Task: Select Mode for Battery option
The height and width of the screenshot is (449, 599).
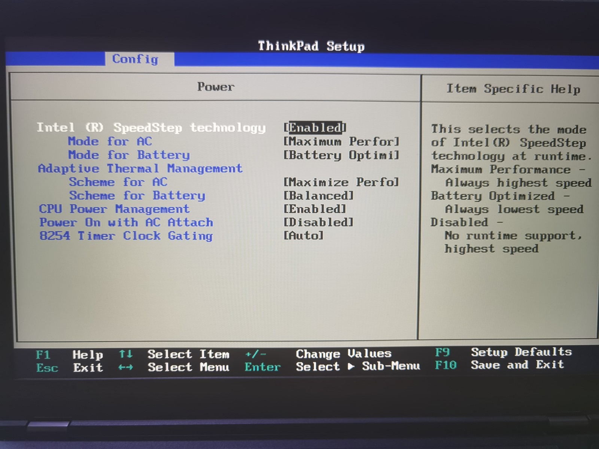Action: pyautogui.click(x=129, y=155)
